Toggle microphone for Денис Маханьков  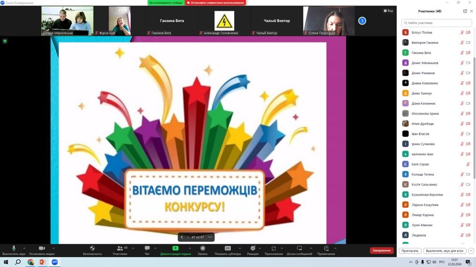coord(462,63)
